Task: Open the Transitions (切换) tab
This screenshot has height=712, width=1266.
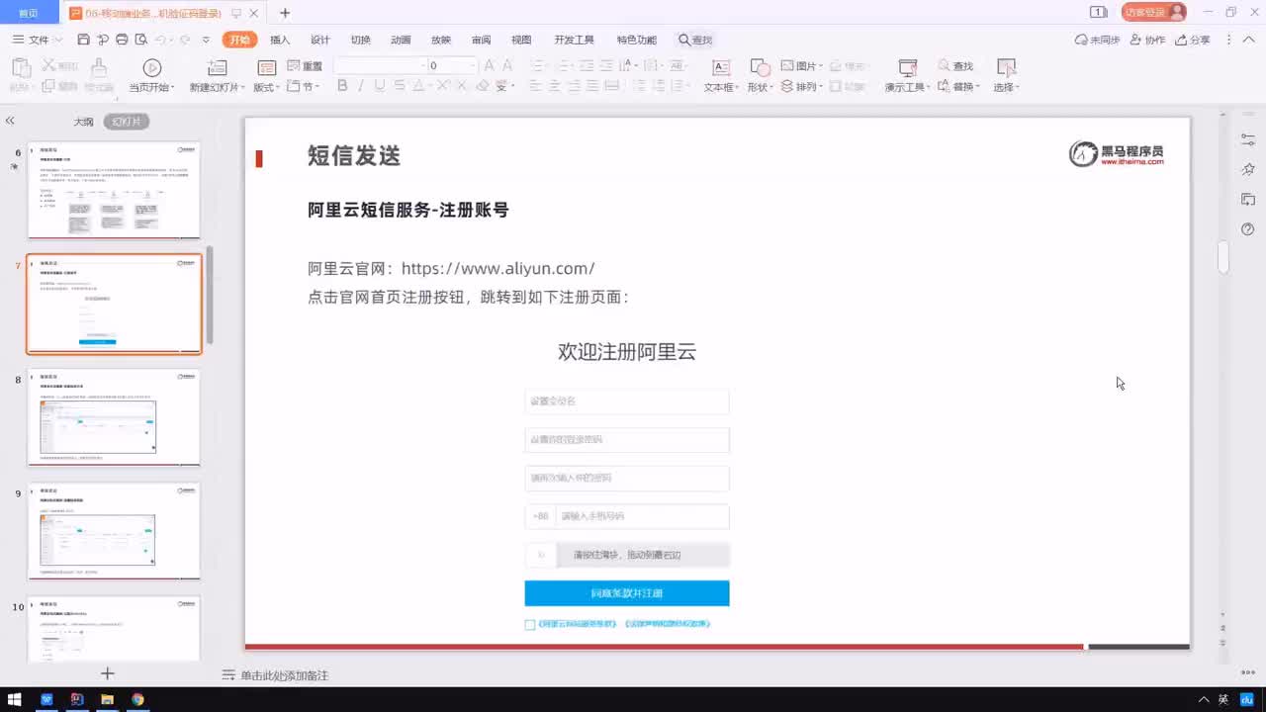Action: coord(361,40)
